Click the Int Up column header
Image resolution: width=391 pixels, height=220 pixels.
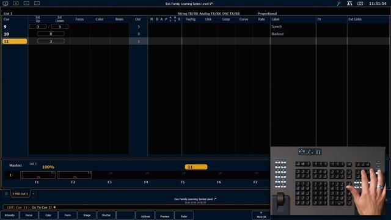pyautogui.click(x=38, y=19)
